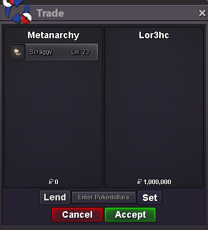208x230 pixels.
Task: Click the empty area of Lor3hc's offer panel
Action: coord(154,109)
